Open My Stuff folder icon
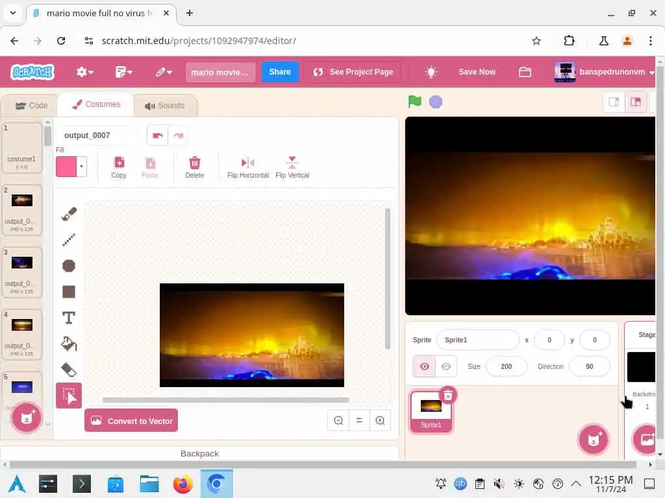The image size is (665, 498). tap(525, 72)
